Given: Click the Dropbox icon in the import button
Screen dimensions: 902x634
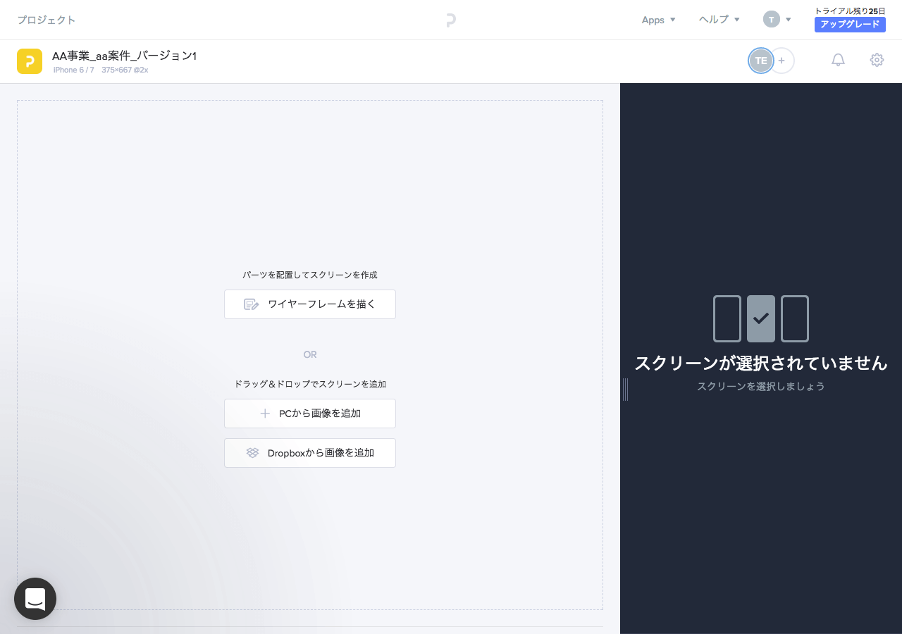Looking at the screenshot, I should [253, 453].
